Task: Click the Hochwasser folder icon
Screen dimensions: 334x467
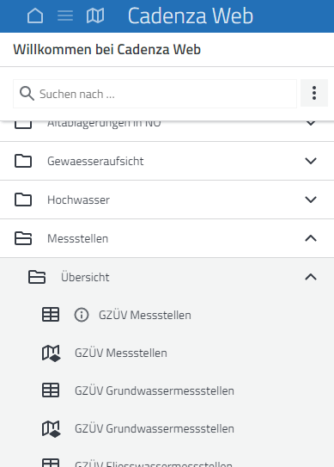Action: tap(23, 200)
